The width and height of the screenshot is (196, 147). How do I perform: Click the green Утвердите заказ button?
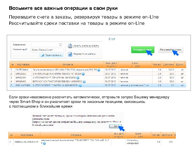pyautogui.click(x=143, y=50)
